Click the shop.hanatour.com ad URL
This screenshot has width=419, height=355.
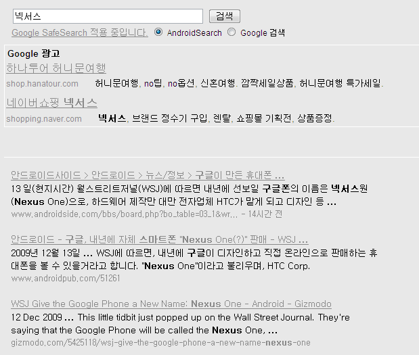(42, 84)
